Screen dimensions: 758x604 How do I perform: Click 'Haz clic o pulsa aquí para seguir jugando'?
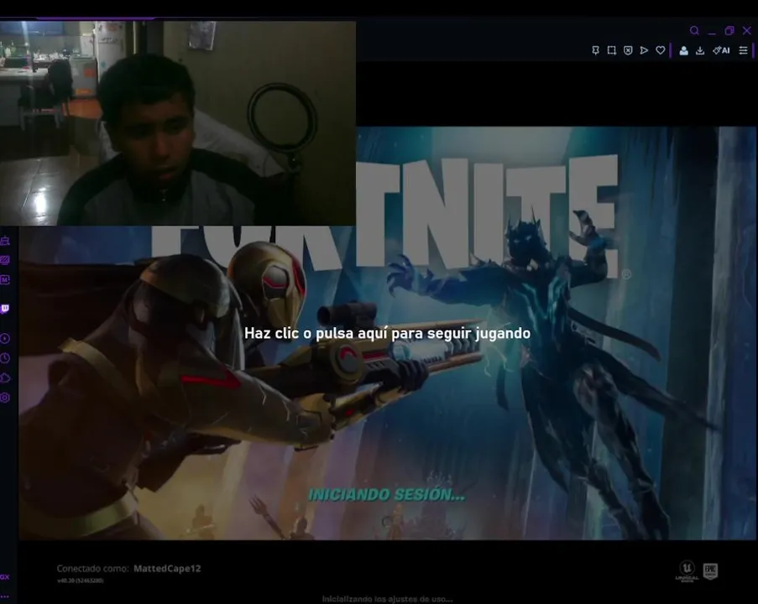click(387, 333)
